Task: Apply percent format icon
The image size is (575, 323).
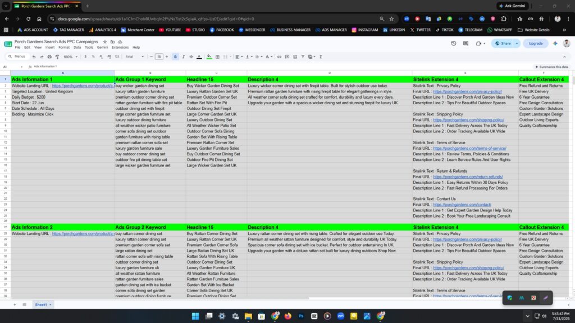Action: [x=93, y=57]
